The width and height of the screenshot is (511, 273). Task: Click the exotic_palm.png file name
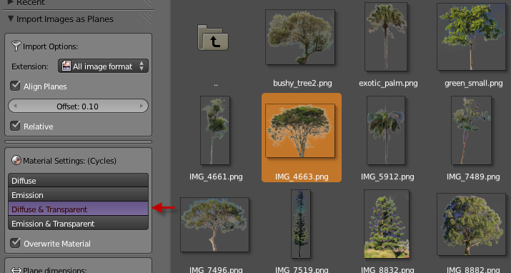(x=388, y=83)
